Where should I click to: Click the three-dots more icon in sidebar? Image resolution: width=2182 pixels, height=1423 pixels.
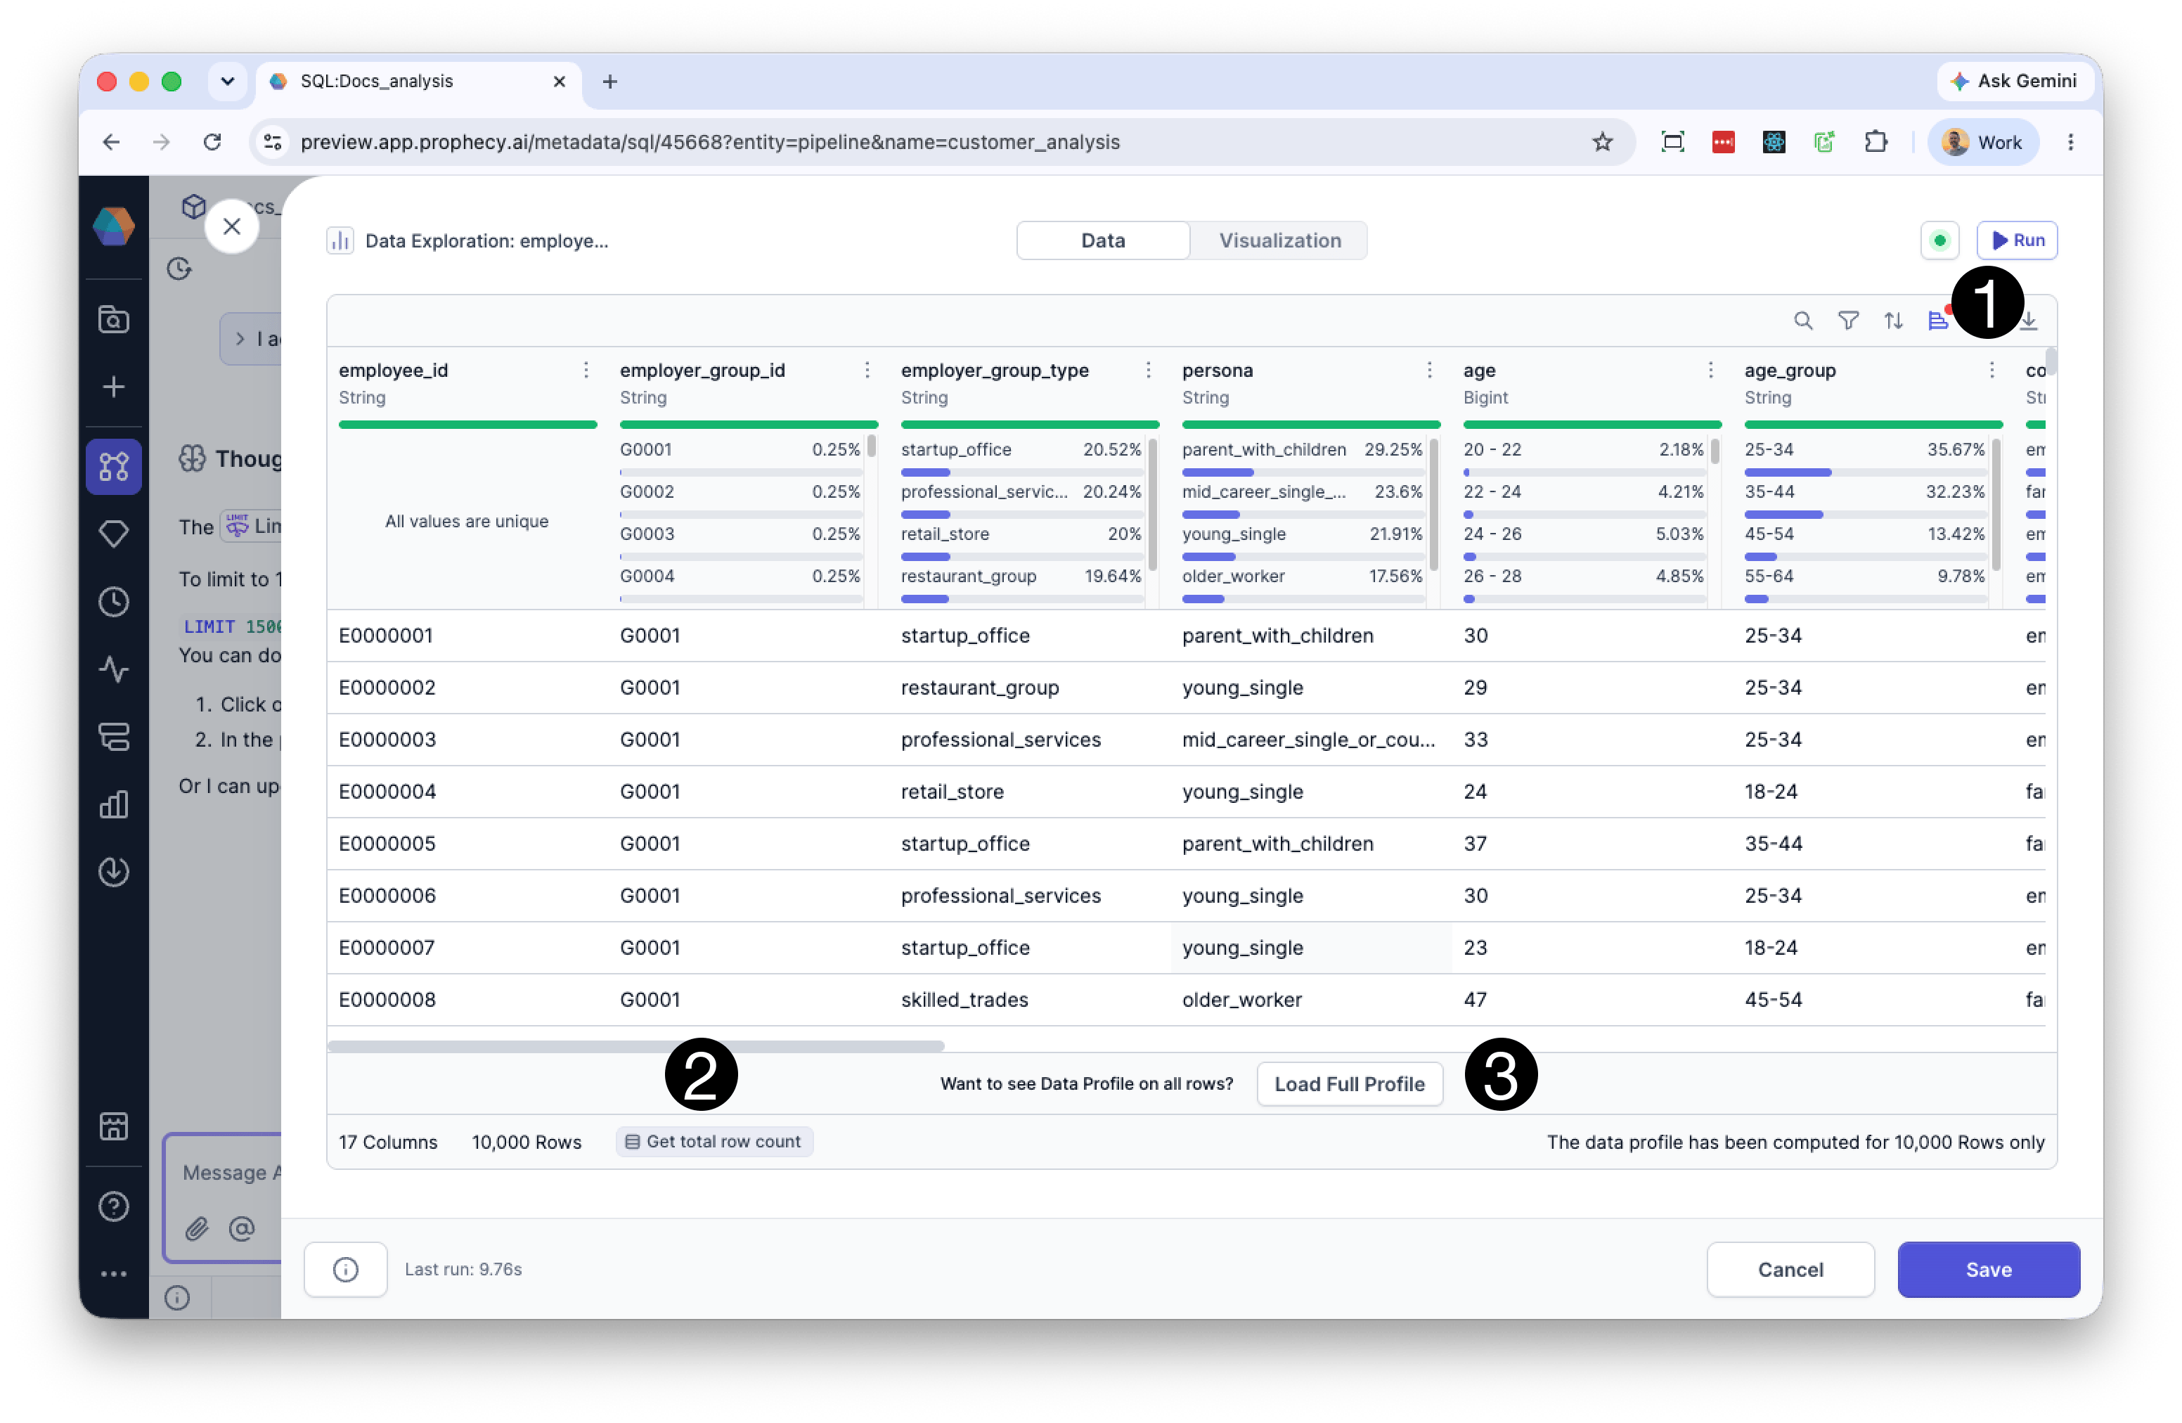[x=114, y=1273]
